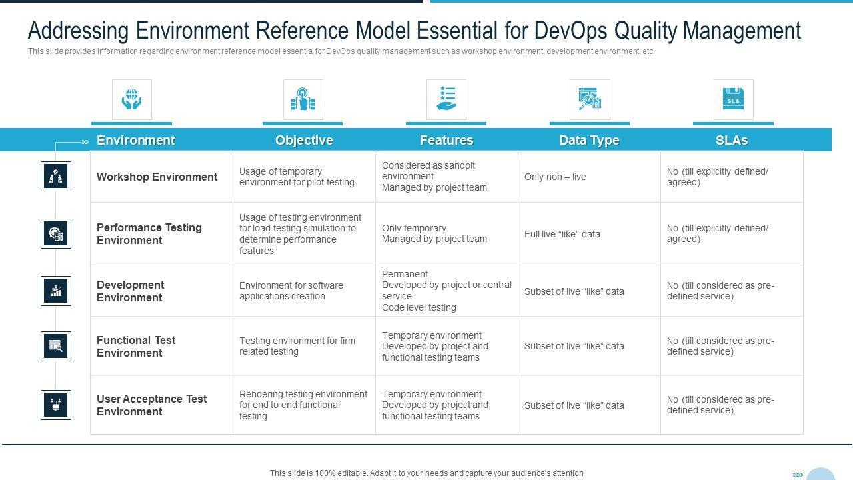This screenshot has width=853, height=480.
Task: Click the Workshop Environment label cell
Action: coord(157,177)
